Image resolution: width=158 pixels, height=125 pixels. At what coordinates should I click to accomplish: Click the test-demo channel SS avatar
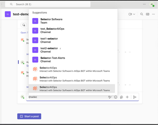8,14
